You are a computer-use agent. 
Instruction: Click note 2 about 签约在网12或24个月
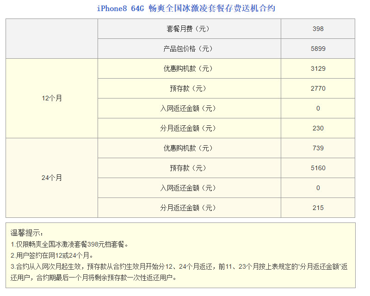[x=52, y=255]
